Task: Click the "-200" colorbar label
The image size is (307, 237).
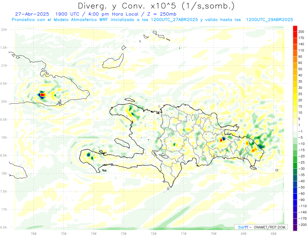Action: point(302,225)
